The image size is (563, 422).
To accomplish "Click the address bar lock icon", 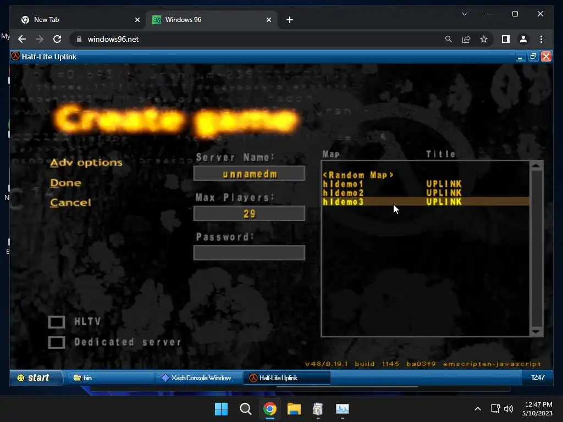I will [x=79, y=39].
